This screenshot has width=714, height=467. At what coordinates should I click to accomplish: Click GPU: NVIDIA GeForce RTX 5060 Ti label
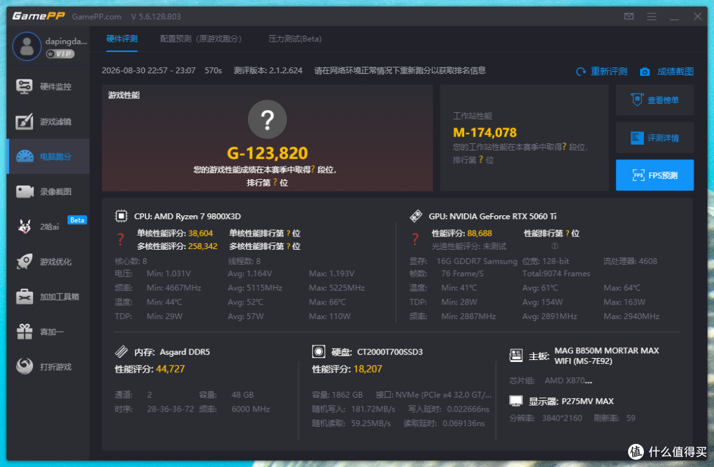493,216
